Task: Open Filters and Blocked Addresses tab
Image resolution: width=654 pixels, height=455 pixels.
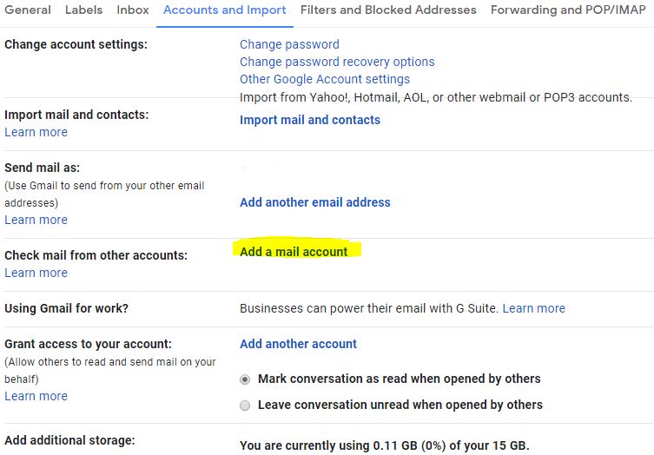Action: coord(388,10)
